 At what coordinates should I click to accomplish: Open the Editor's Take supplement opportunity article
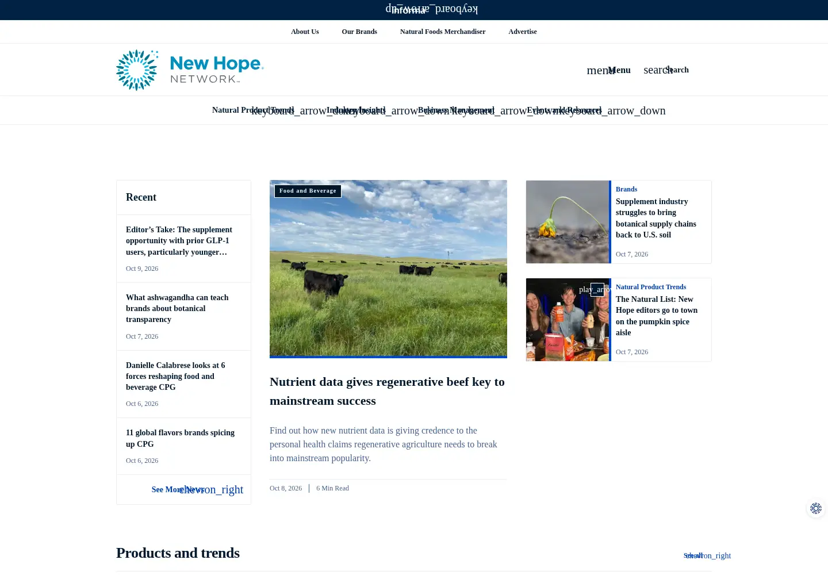(179, 241)
